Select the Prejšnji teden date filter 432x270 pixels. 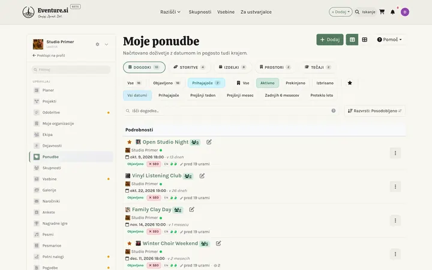tap(203, 95)
